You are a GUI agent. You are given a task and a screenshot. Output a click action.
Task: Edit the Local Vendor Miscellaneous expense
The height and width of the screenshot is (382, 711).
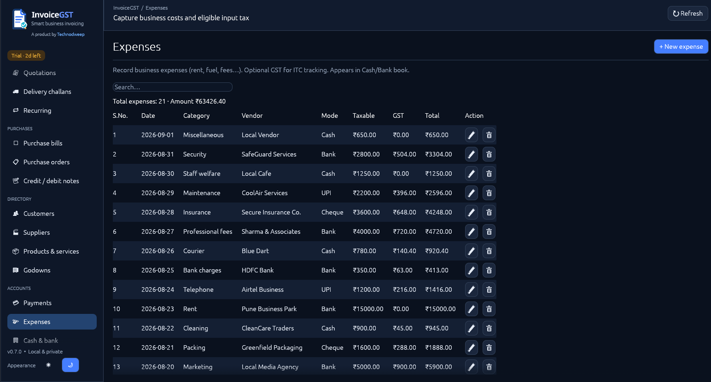tap(471, 135)
